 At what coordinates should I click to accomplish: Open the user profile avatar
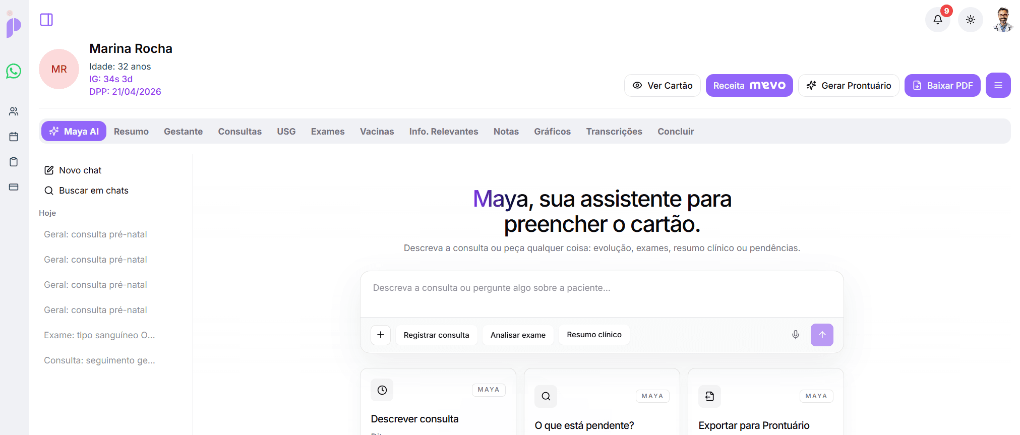point(1003,20)
